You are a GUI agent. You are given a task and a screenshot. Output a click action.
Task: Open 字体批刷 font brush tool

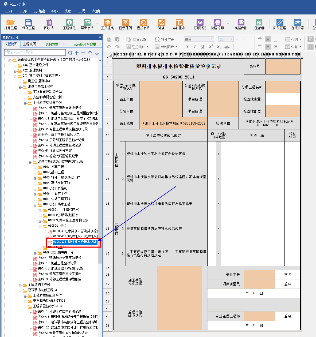coord(179,24)
